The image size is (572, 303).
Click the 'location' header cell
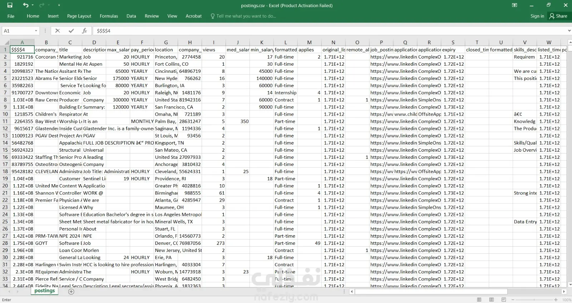166,50
